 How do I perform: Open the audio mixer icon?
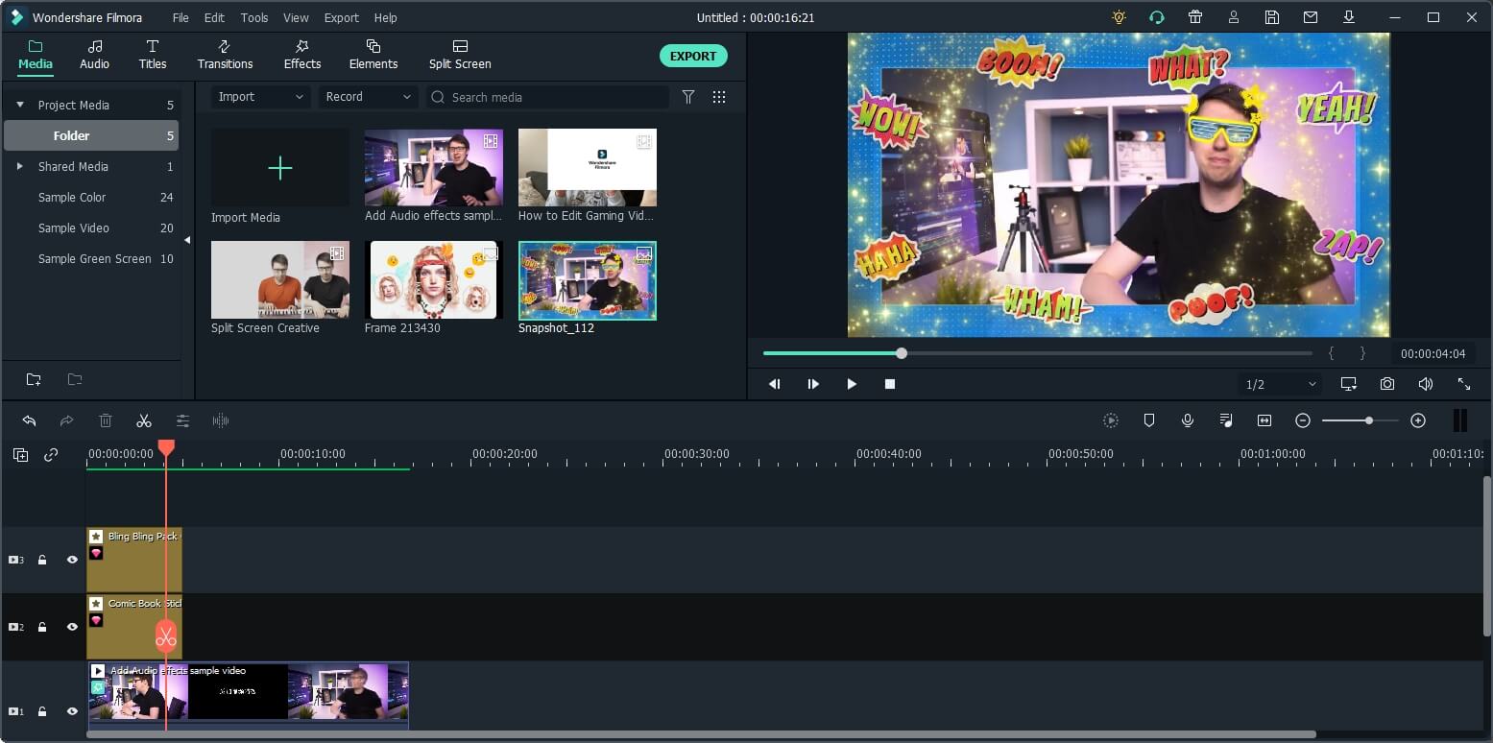(1226, 420)
